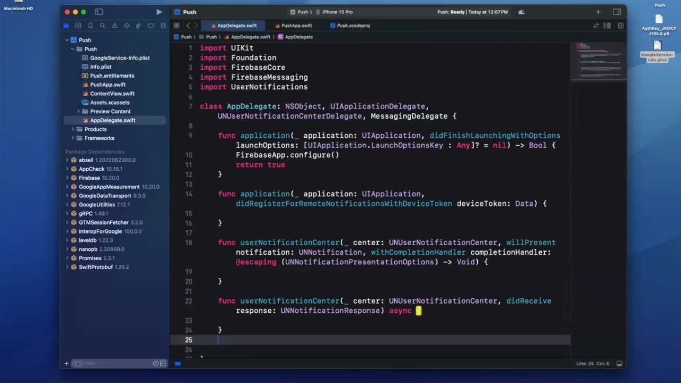Expand the Firebase package dependency
681x383 pixels.
pyautogui.click(x=67, y=178)
